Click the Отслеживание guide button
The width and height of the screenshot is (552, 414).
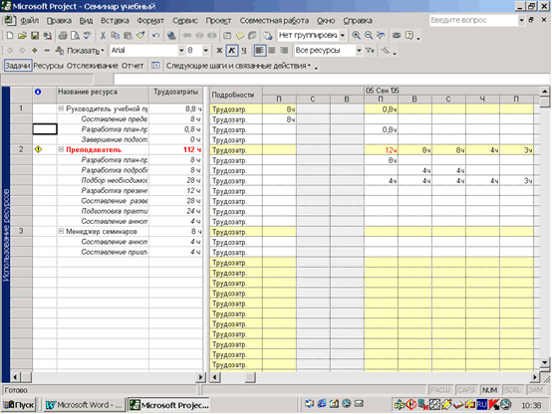click(93, 66)
